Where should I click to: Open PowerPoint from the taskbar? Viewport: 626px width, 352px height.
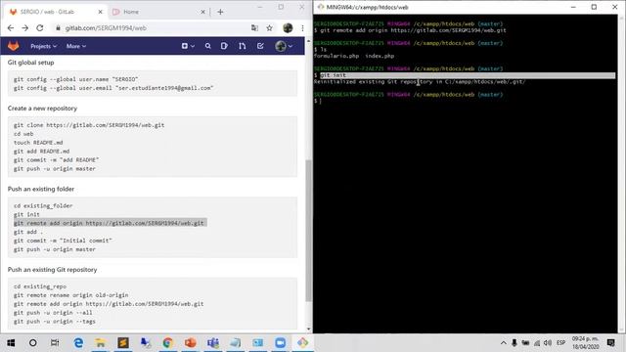tap(191, 343)
